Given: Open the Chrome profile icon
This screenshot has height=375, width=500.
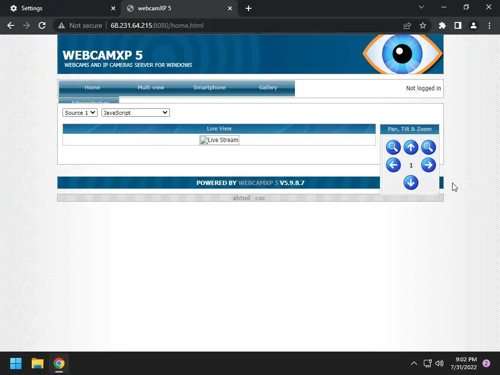Looking at the screenshot, I should point(474,25).
